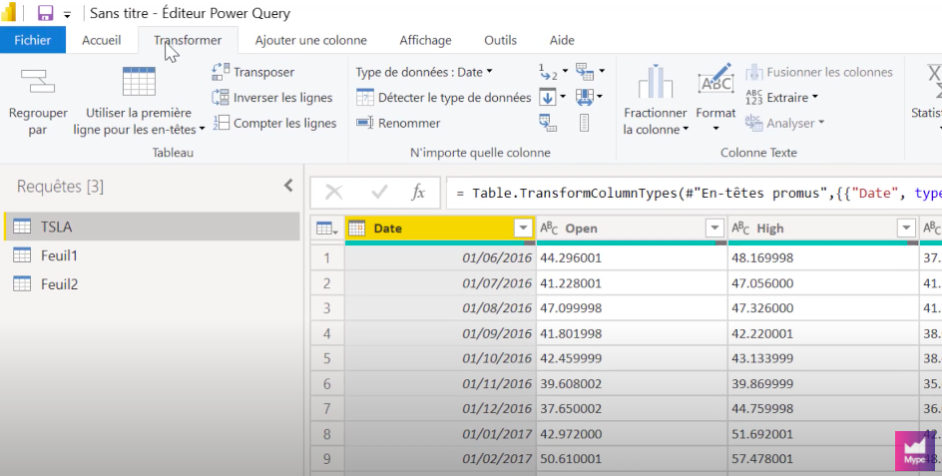942x476 pixels.
Task: Click Regrouper par button
Action: (38, 101)
